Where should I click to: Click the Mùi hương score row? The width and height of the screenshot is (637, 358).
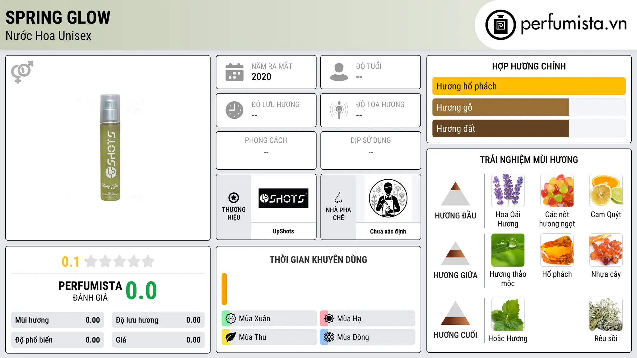[58, 320]
